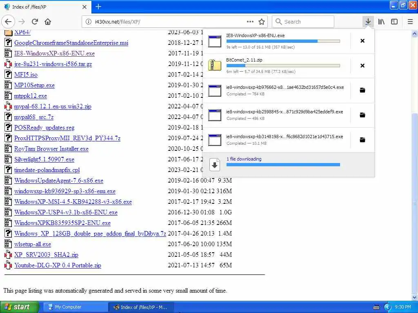Click the page vertical scrollbar thumb
418x313 pixels.
(414, 203)
